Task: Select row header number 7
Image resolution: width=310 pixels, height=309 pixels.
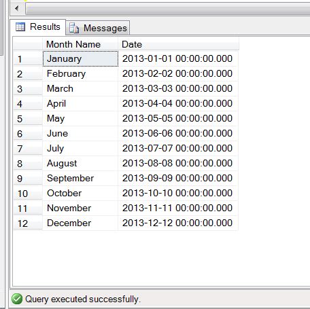Action: click(x=28, y=149)
